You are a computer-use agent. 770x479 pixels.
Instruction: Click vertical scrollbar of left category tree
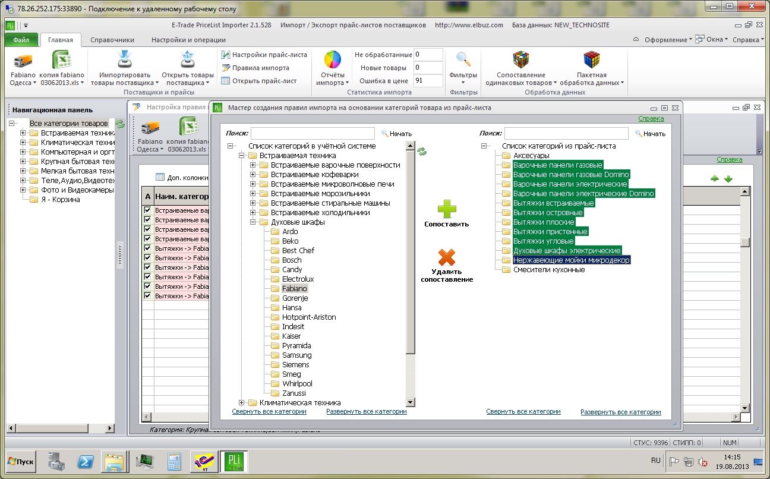(x=410, y=253)
